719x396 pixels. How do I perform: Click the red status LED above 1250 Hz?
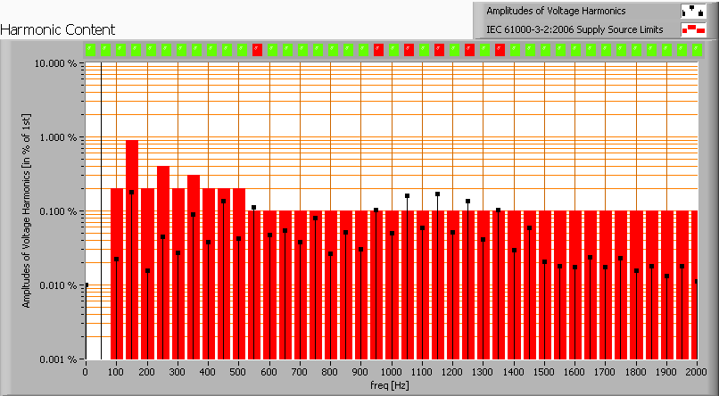pyautogui.click(x=469, y=49)
